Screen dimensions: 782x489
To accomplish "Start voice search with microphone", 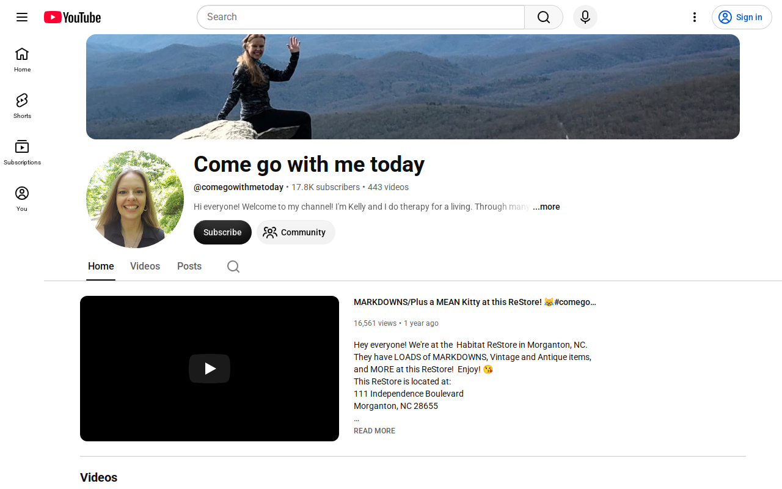I will click(x=585, y=17).
